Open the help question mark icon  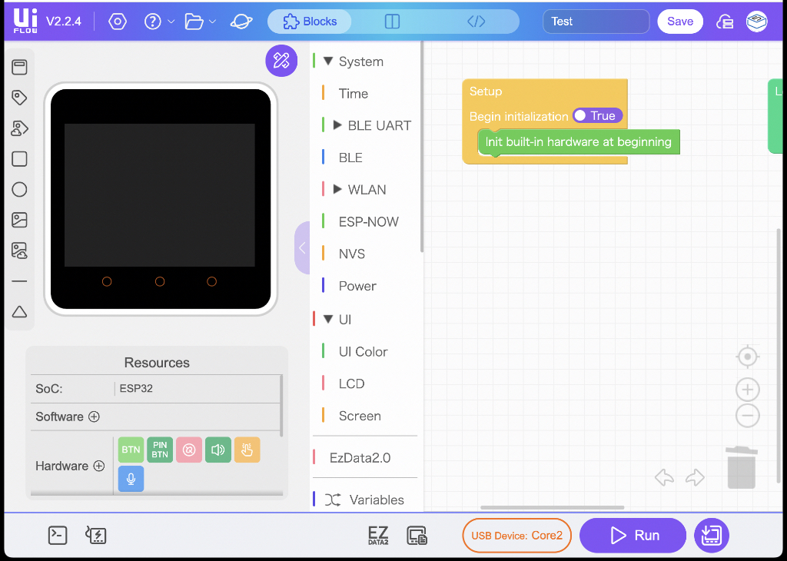[153, 22]
